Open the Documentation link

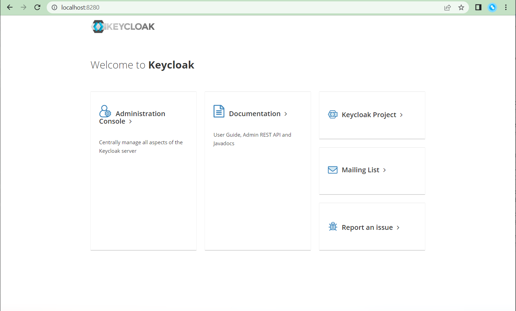click(255, 114)
